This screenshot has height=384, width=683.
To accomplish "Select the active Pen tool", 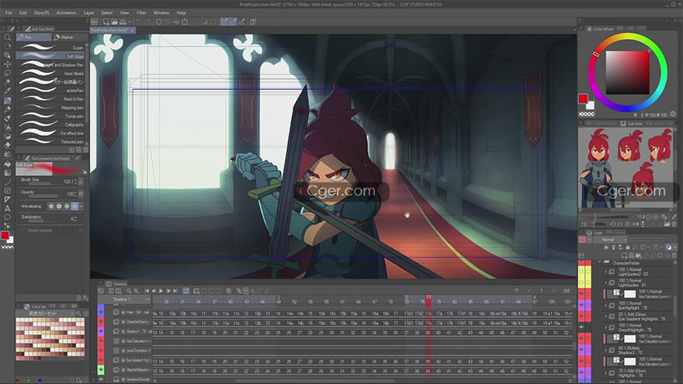I will tap(8, 100).
